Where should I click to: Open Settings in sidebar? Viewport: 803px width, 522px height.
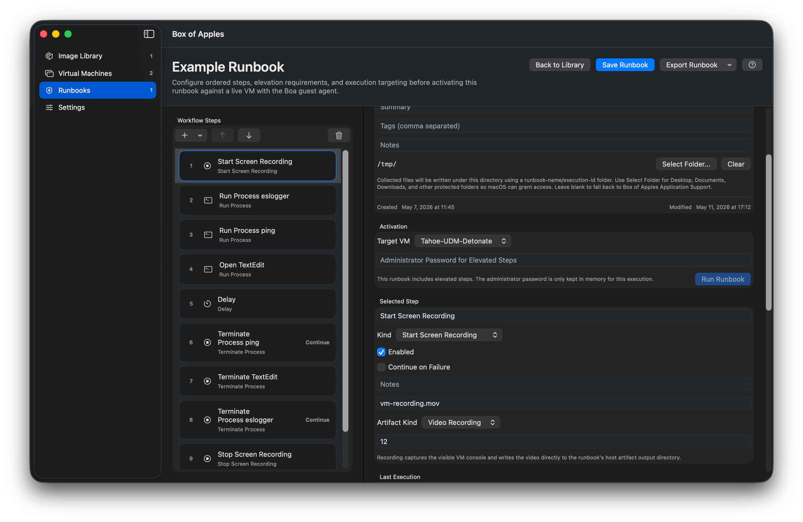[97, 107]
